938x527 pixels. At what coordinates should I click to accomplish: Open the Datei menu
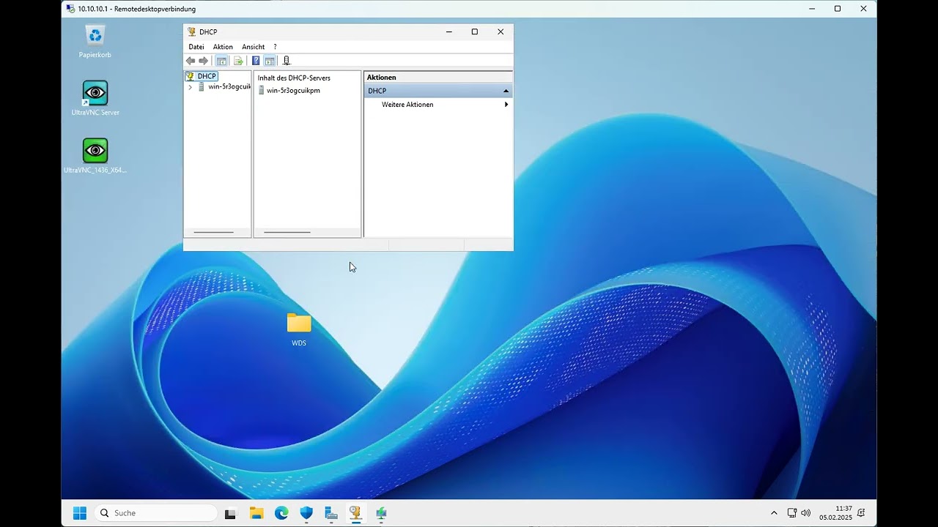[x=196, y=47]
